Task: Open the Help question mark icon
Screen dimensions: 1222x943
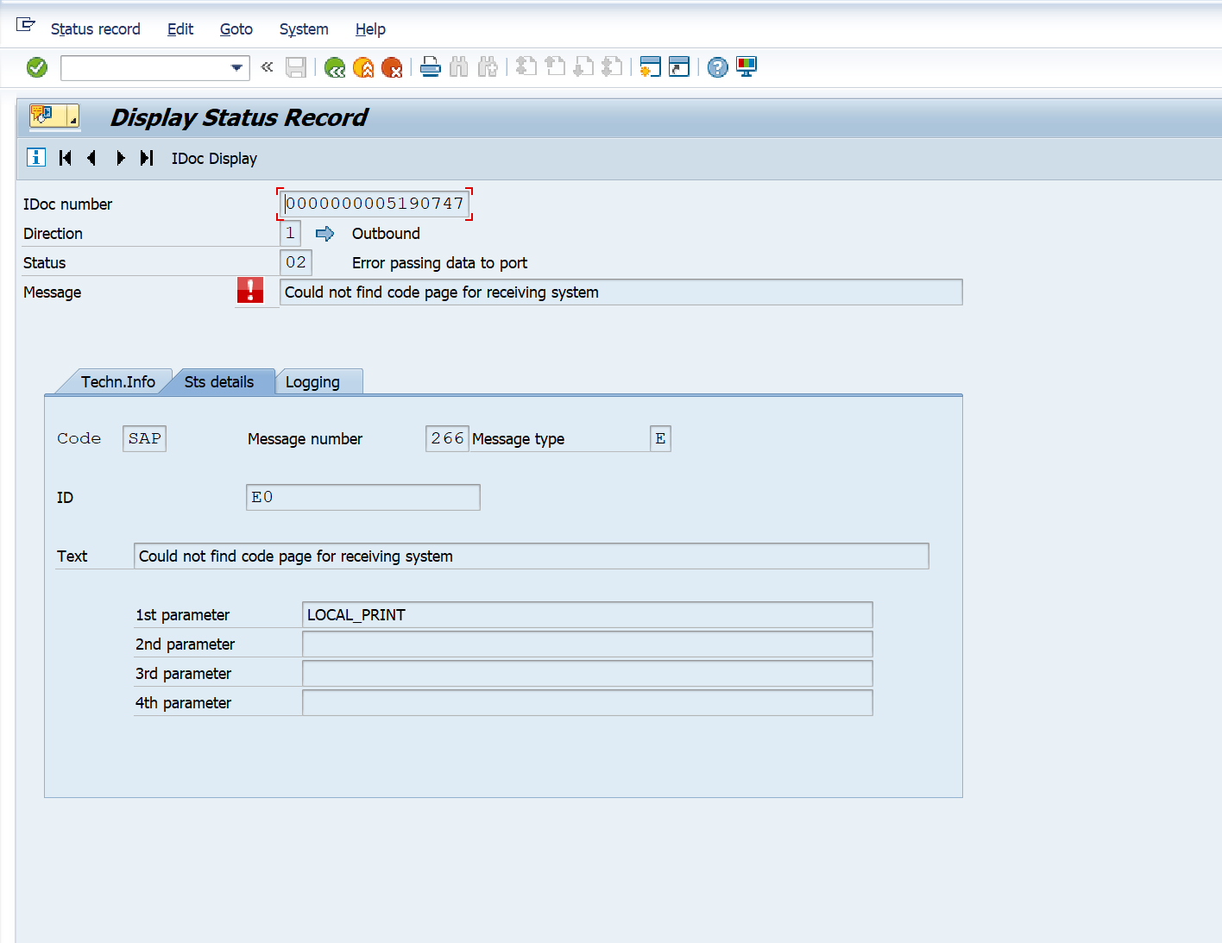Action: point(717,67)
